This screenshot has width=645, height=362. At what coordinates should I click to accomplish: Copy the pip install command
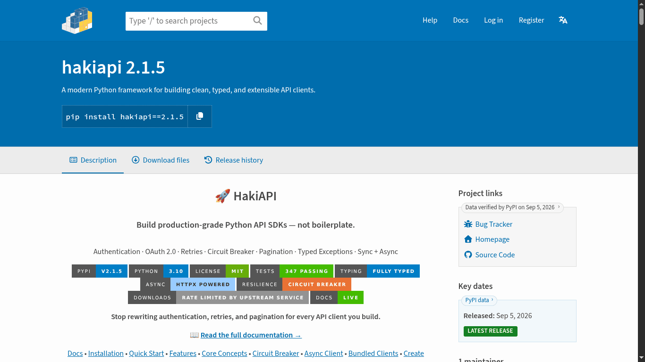point(200,116)
